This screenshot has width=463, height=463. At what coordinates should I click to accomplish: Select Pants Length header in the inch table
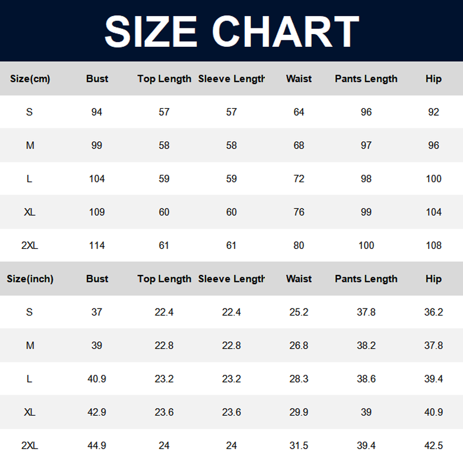coord(366,279)
